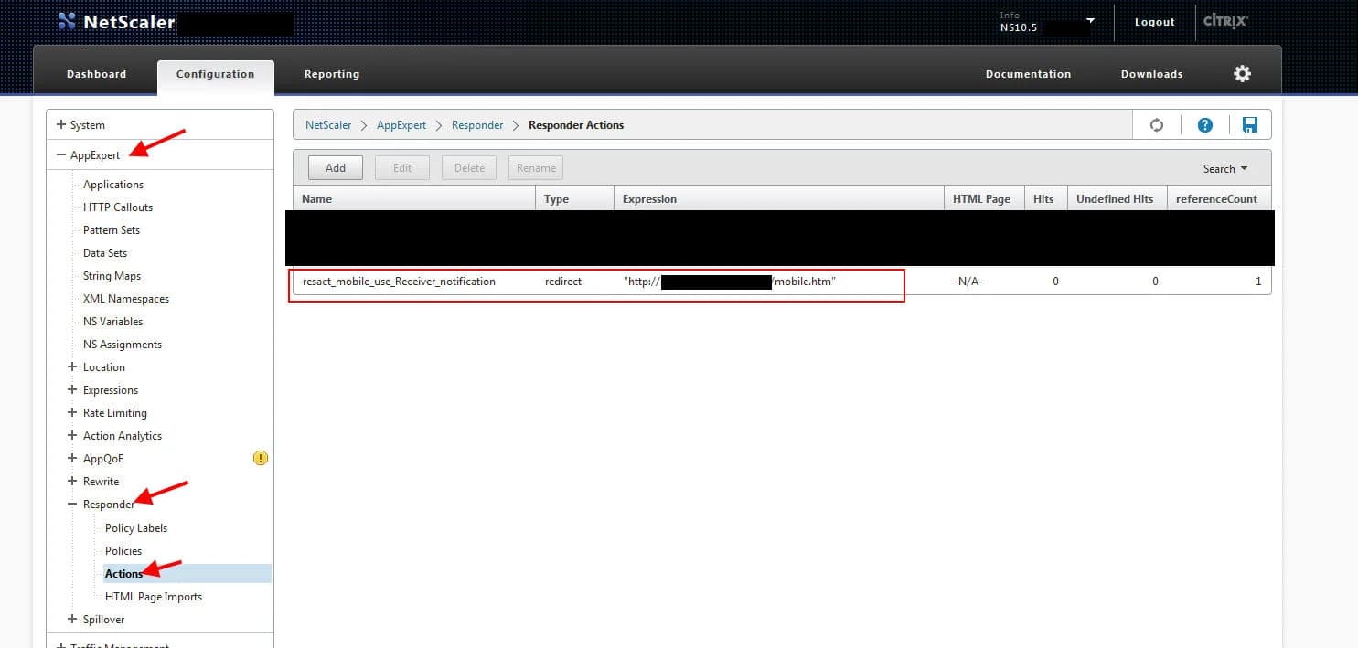
Task: Open NS Variables in the tree
Action: (x=112, y=322)
